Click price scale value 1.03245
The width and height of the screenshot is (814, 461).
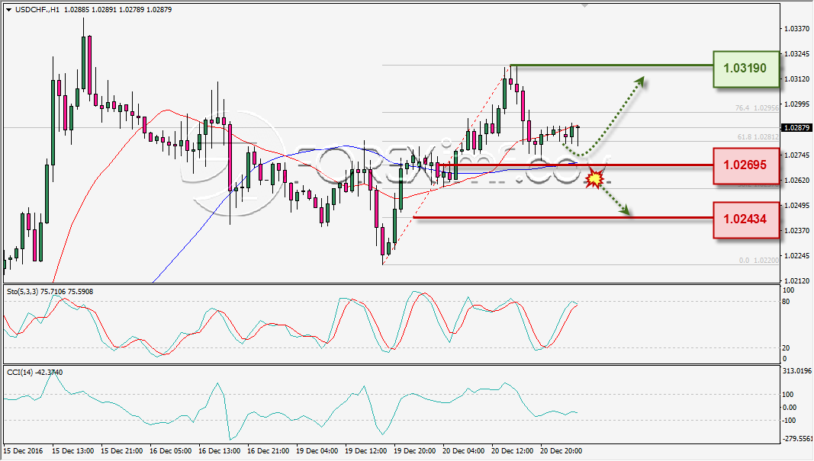coord(796,54)
